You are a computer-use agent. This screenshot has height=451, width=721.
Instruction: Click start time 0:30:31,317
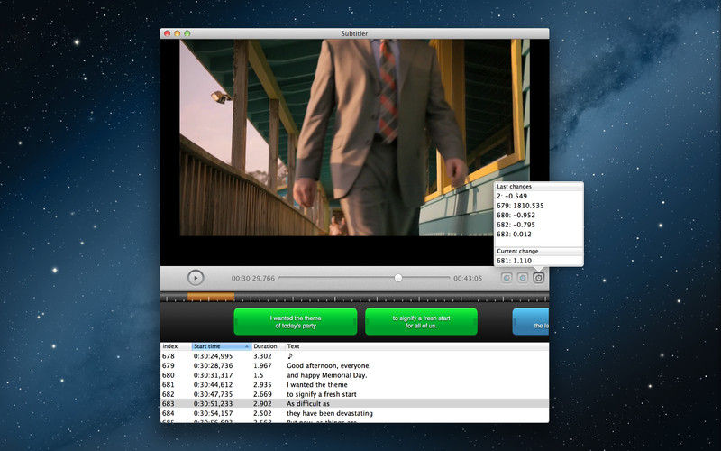click(213, 375)
